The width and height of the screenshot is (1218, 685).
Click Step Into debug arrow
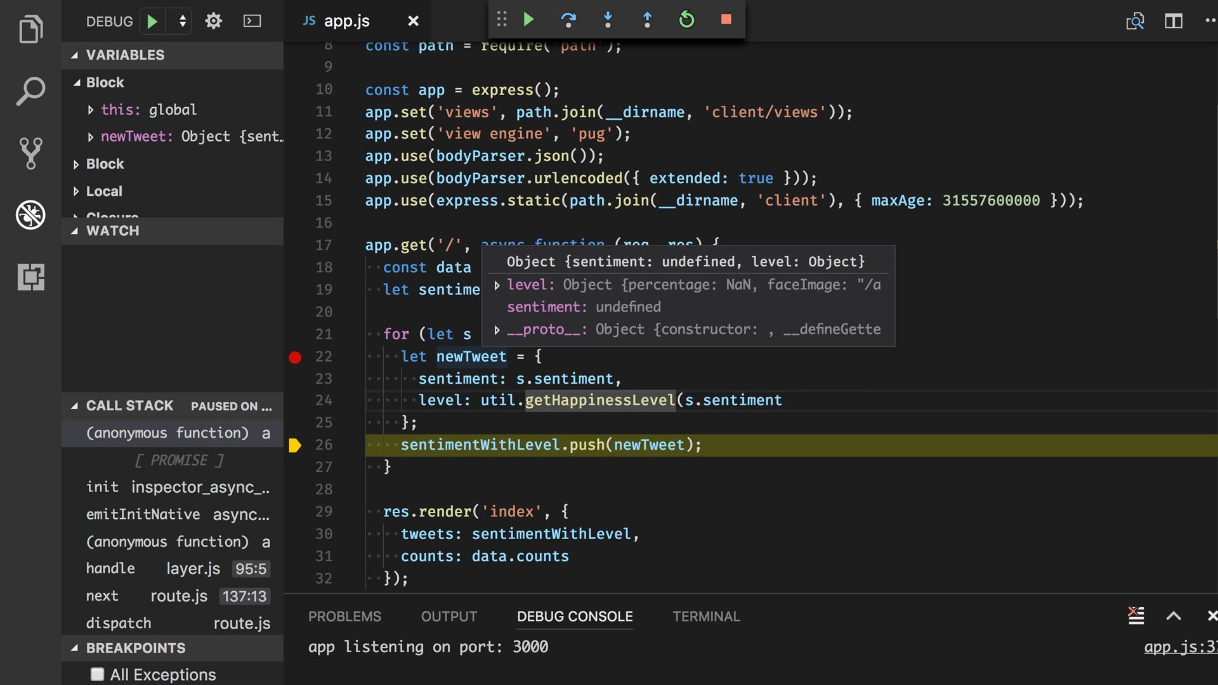click(608, 20)
